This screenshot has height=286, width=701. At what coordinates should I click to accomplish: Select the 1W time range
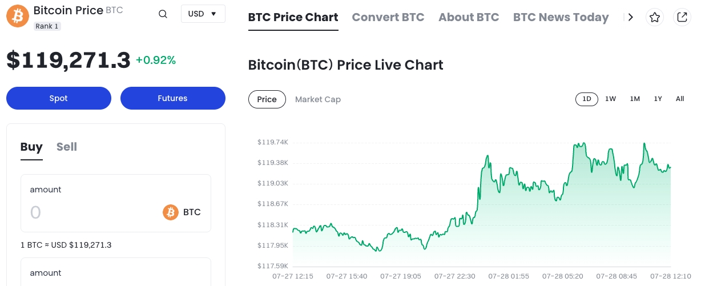(x=610, y=99)
